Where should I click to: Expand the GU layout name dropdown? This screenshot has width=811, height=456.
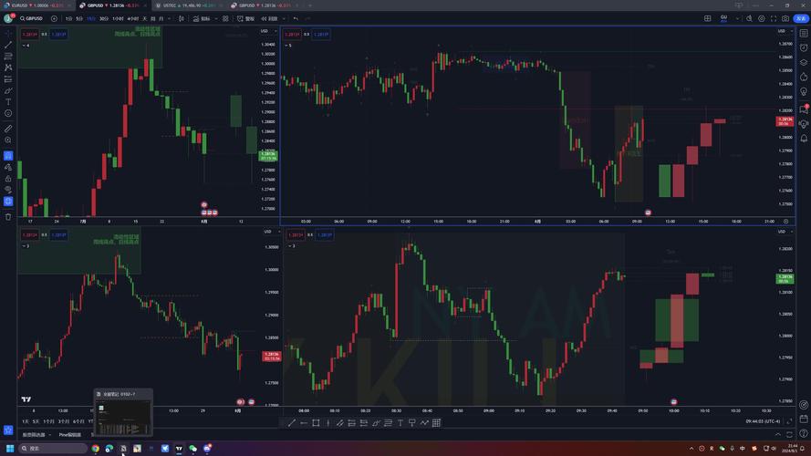737,18
